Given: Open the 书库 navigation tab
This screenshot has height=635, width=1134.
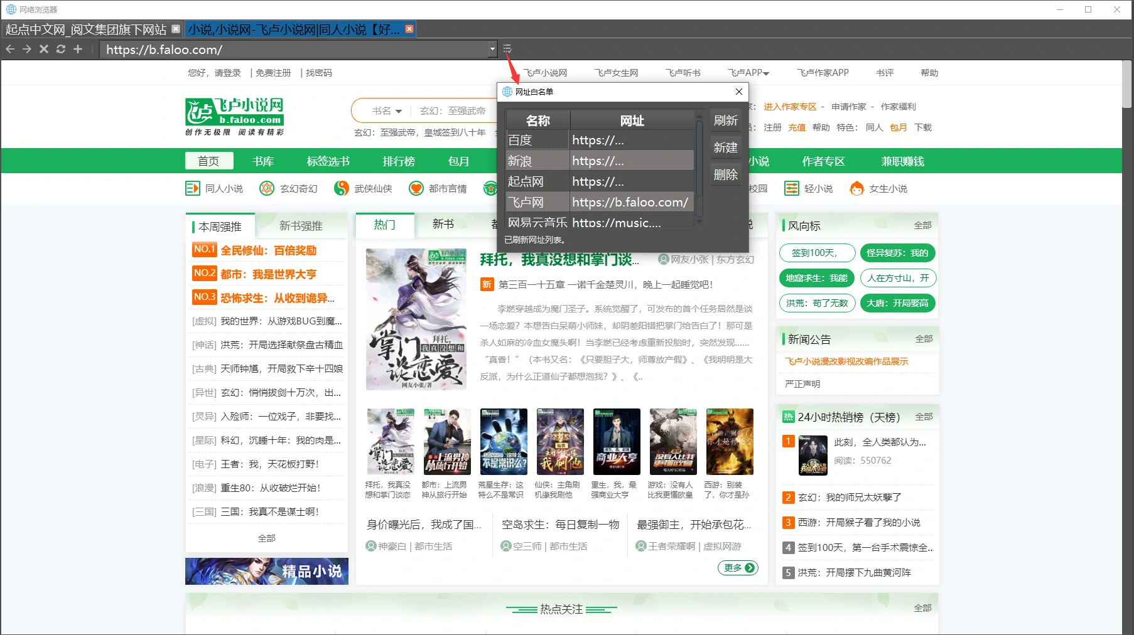Looking at the screenshot, I should [263, 161].
